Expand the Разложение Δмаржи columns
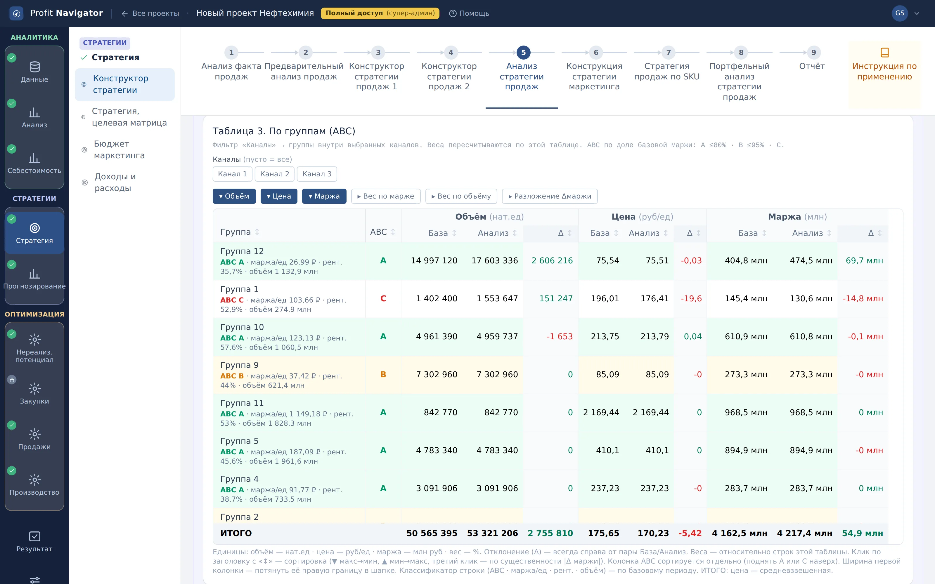The height and width of the screenshot is (584, 935). [x=550, y=196]
